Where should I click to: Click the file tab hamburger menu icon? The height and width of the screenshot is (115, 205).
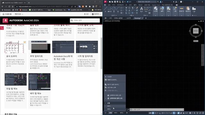105,18
